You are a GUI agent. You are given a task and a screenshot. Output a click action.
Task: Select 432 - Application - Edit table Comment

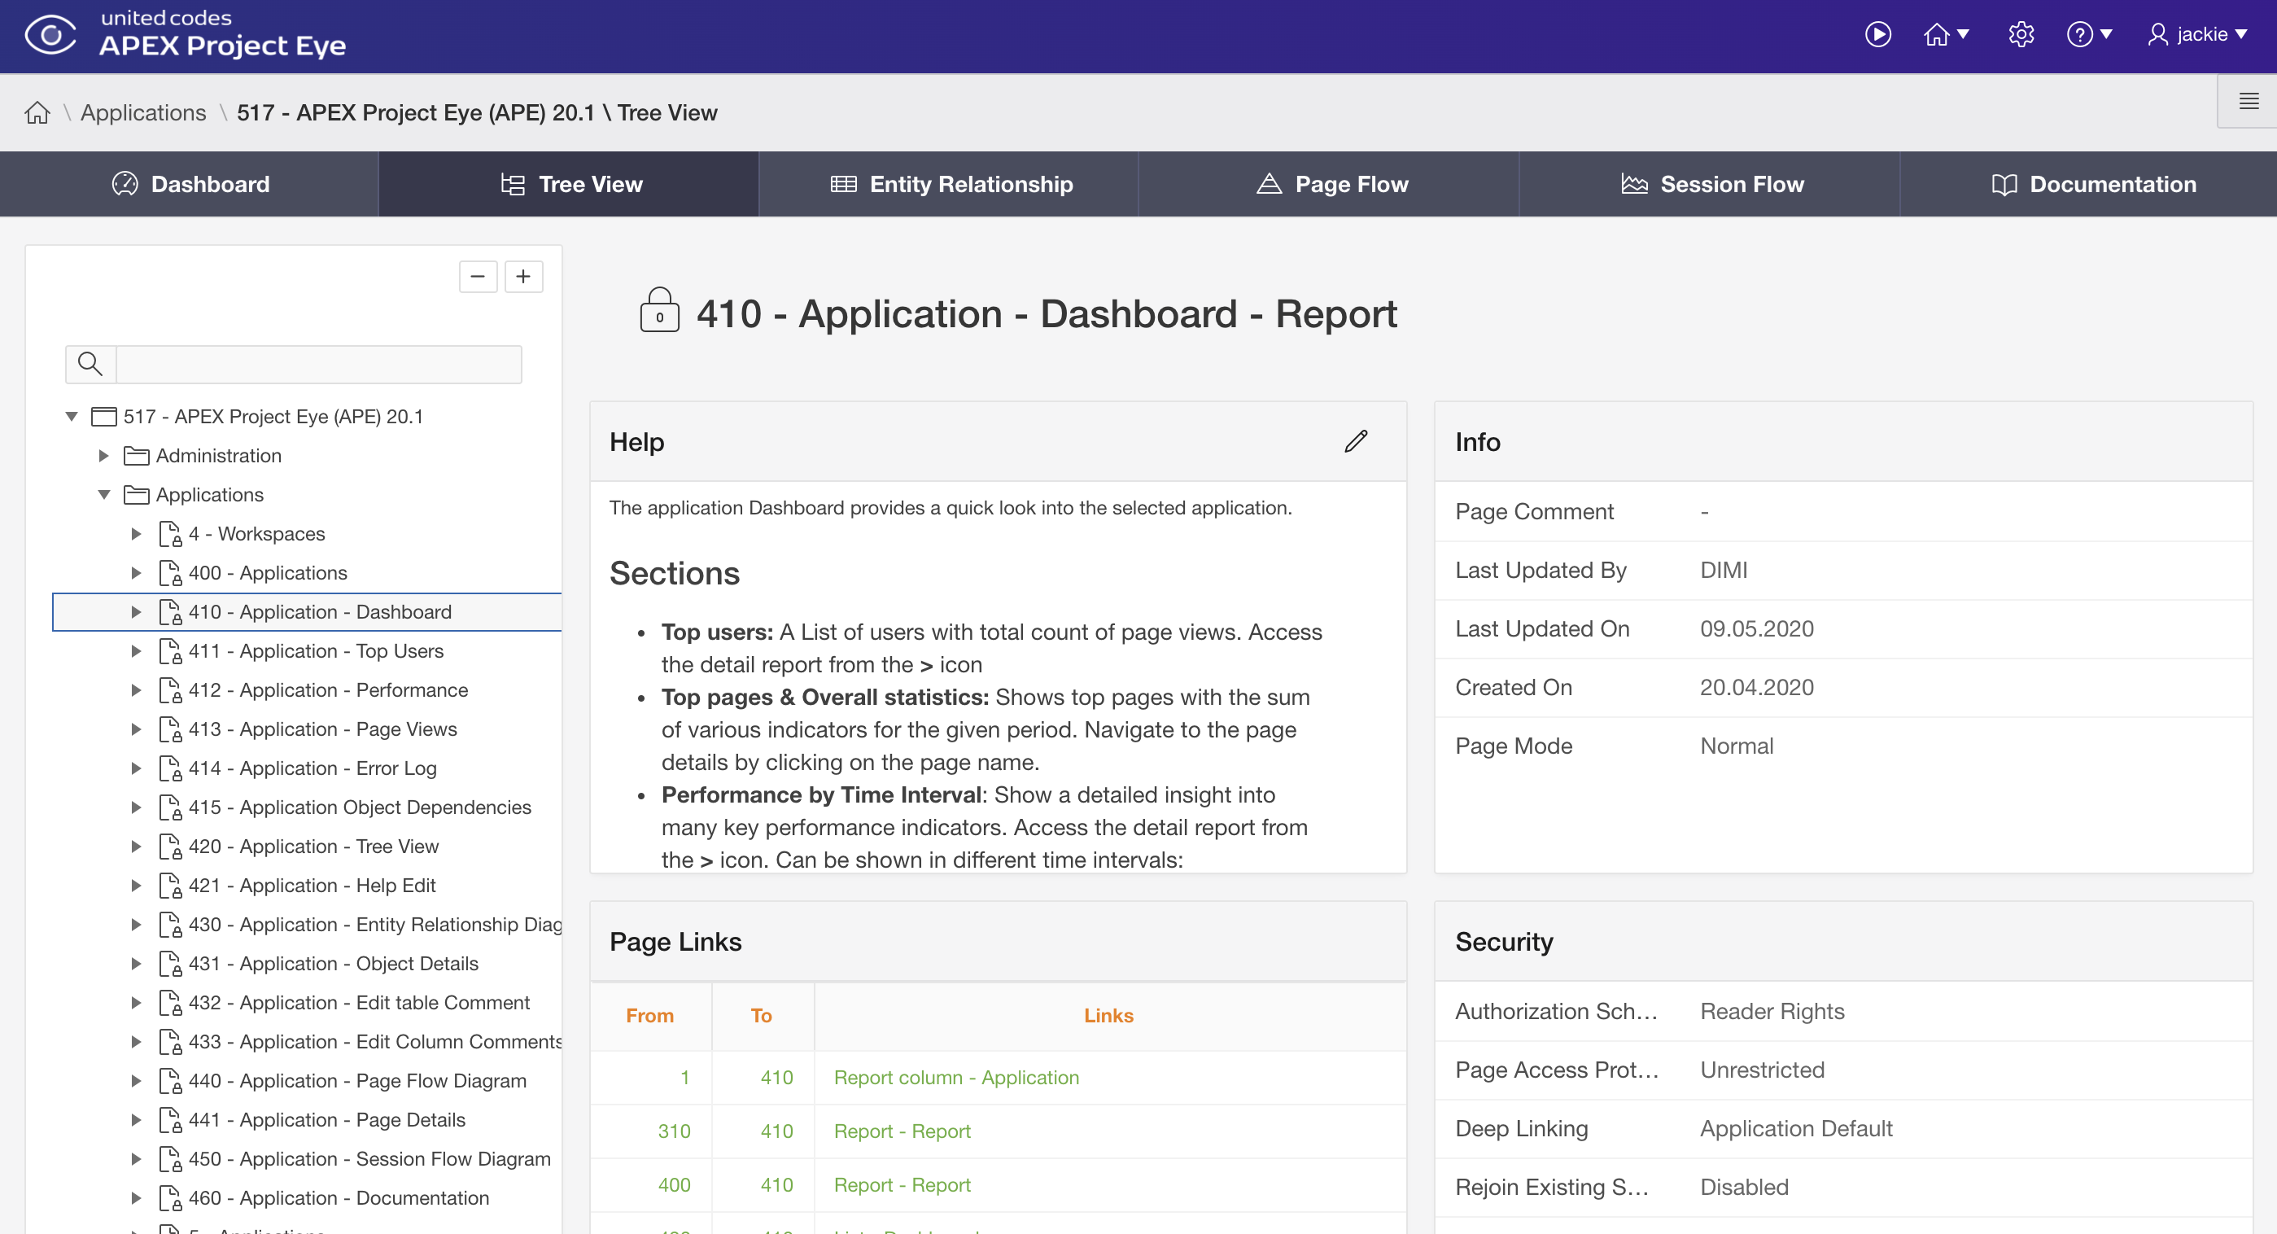[x=359, y=1002]
